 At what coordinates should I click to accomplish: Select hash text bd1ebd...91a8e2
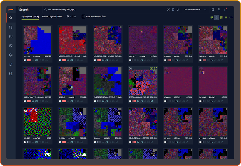[x=207, y=97]
